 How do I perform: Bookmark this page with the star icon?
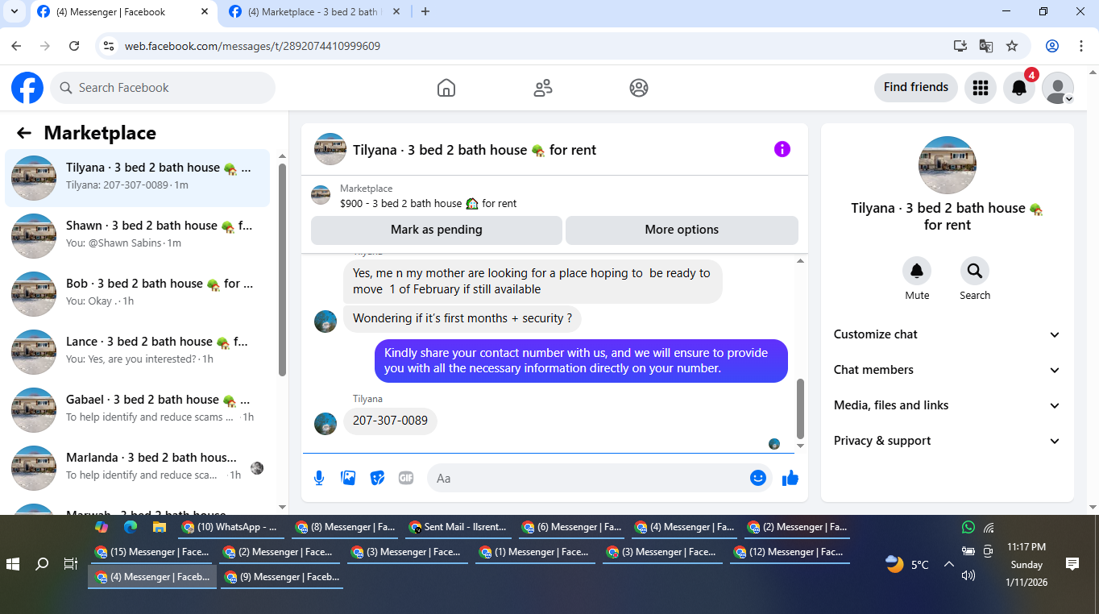point(1012,46)
